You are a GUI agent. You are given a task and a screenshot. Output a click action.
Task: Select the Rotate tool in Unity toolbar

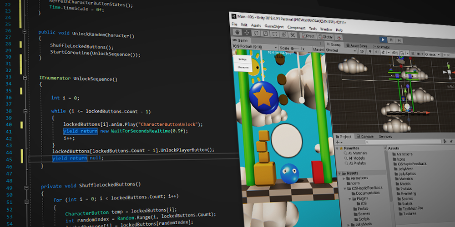pyautogui.click(x=256, y=33)
